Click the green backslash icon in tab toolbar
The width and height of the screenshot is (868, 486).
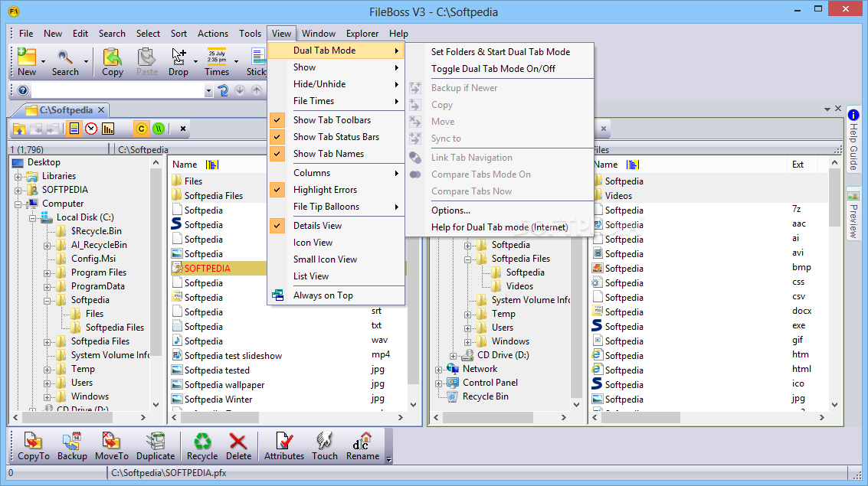coord(159,129)
